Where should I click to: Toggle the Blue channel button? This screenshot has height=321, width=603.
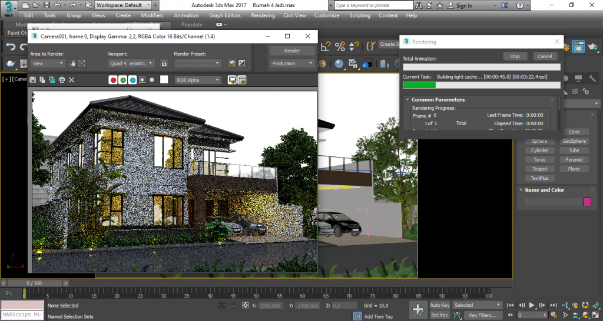(132, 80)
